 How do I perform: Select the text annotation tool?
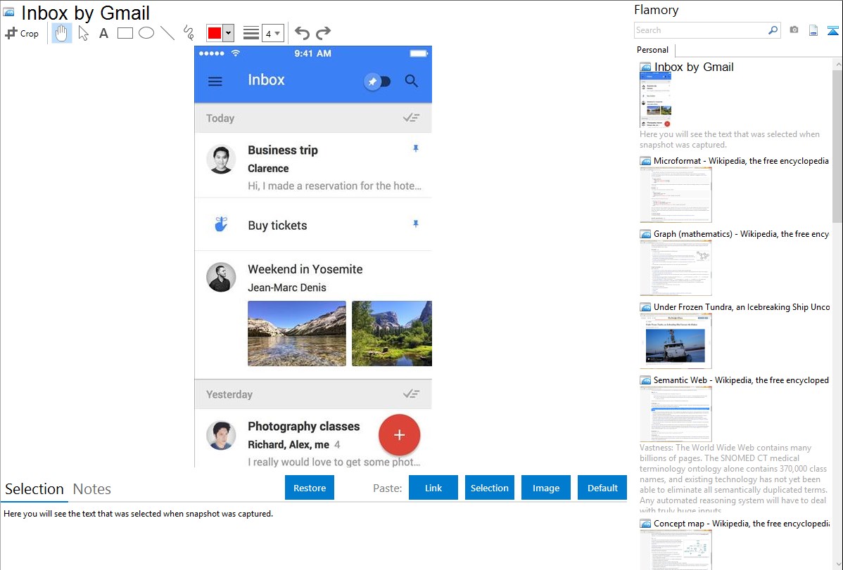click(x=103, y=33)
